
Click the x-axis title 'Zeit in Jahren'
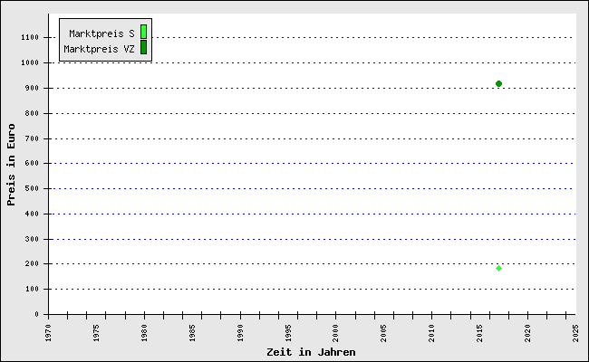point(311,352)
